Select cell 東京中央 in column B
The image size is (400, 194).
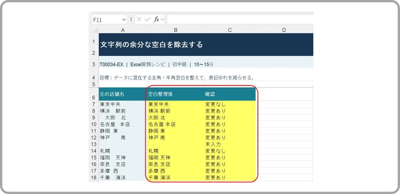[176, 104]
